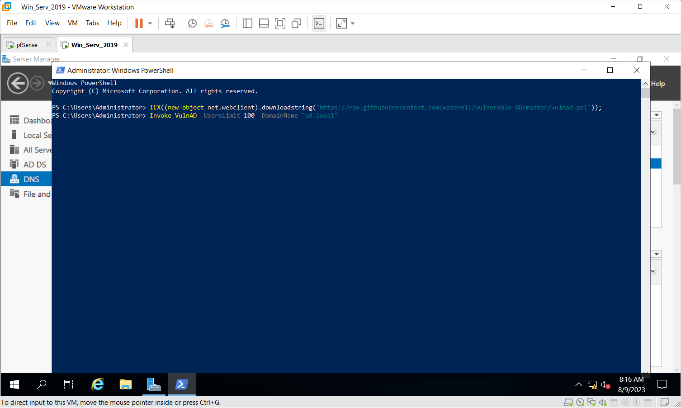Open the Windows notification center
The width and height of the screenshot is (681, 408).
point(662,384)
